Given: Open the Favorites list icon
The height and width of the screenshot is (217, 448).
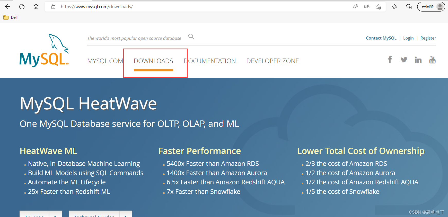Looking at the screenshot, I should point(395,7).
